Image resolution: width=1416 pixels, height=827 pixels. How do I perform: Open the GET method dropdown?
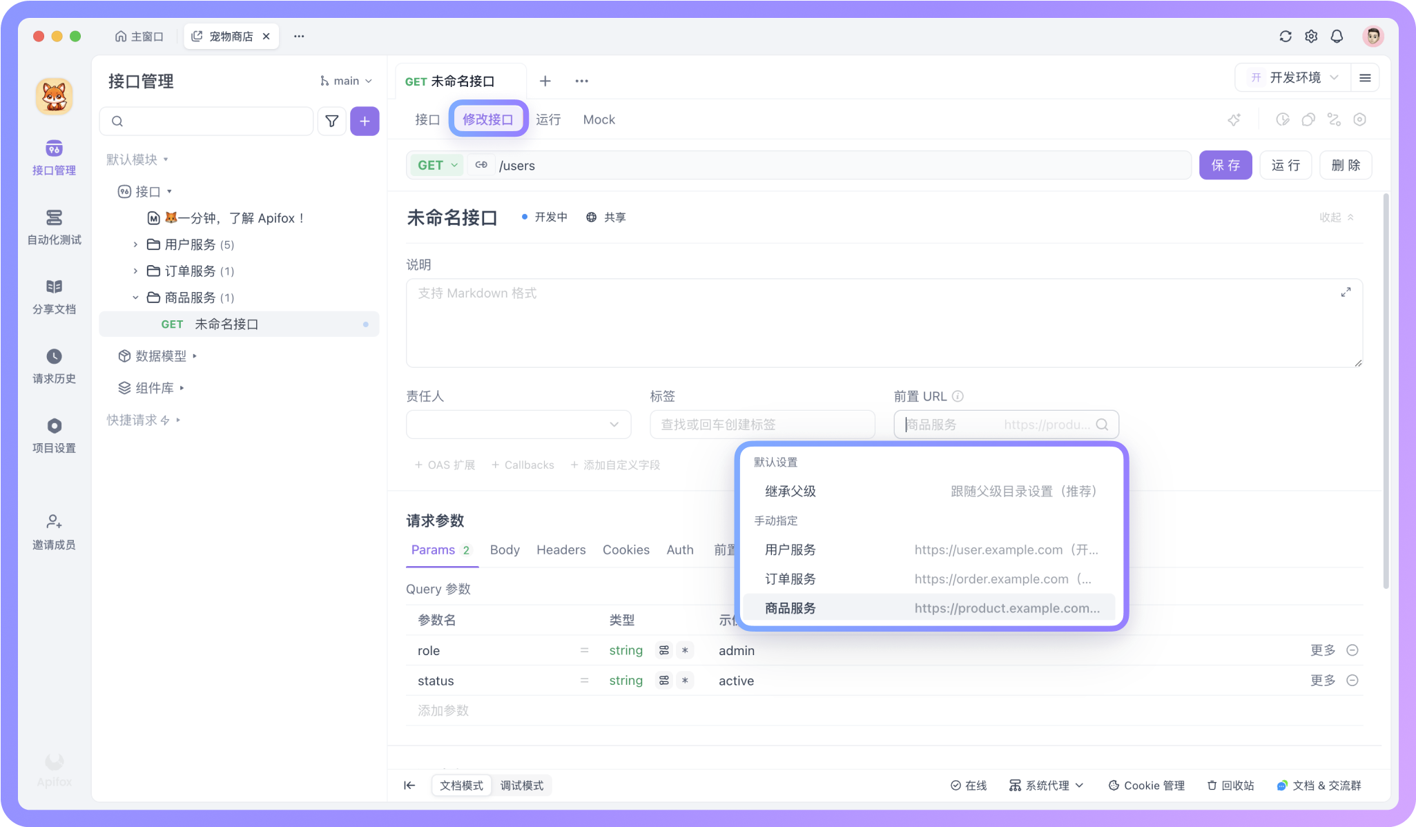pos(437,166)
